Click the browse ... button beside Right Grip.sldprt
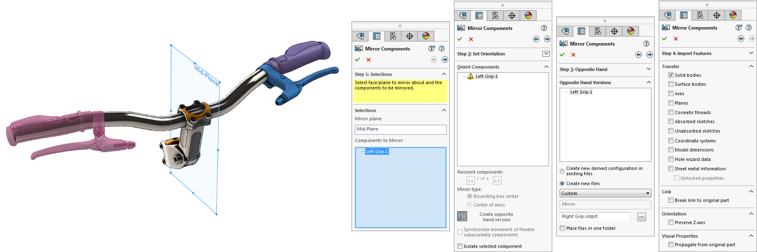757x252 pixels. [641, 217]
